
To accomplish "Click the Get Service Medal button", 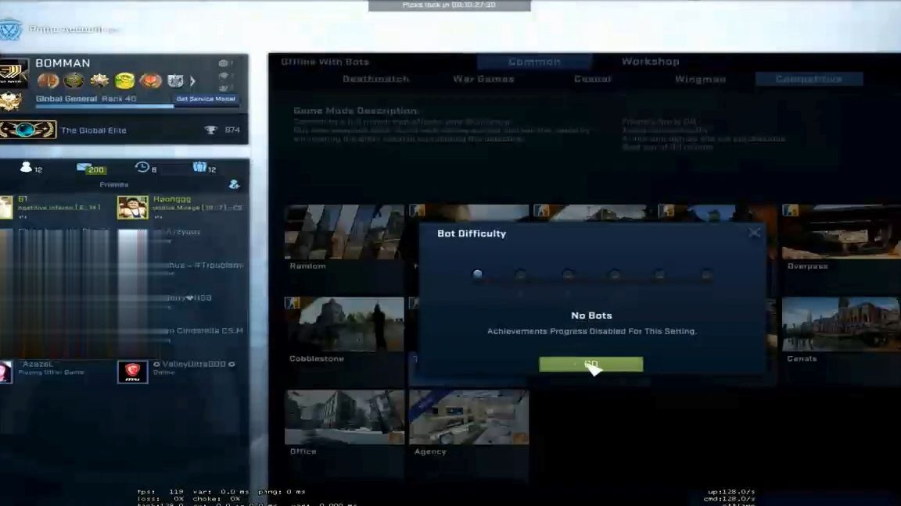I will coord(206,99).
